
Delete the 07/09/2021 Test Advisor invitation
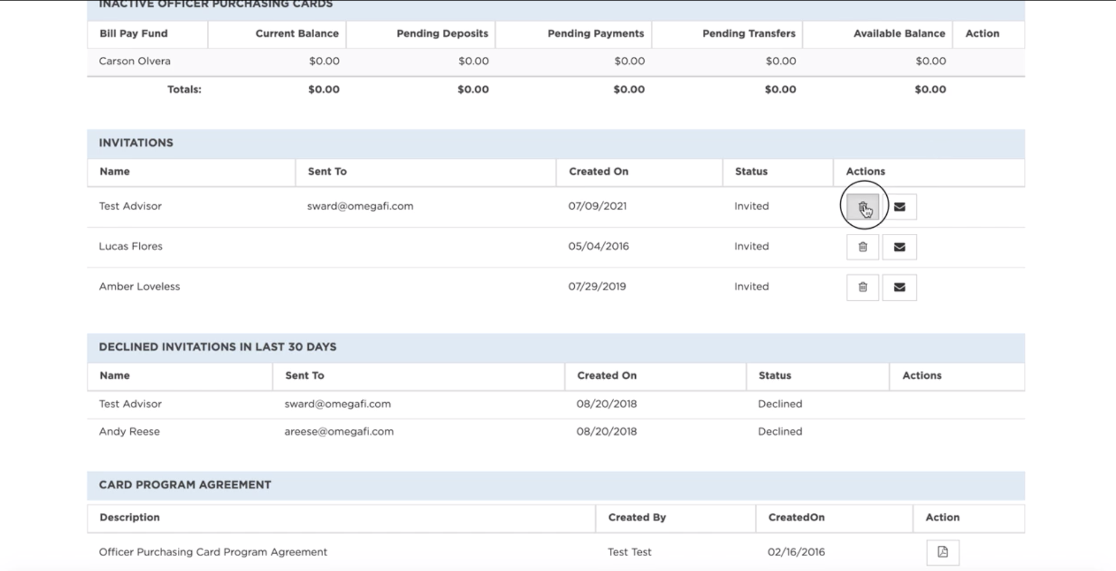(863, 207)
